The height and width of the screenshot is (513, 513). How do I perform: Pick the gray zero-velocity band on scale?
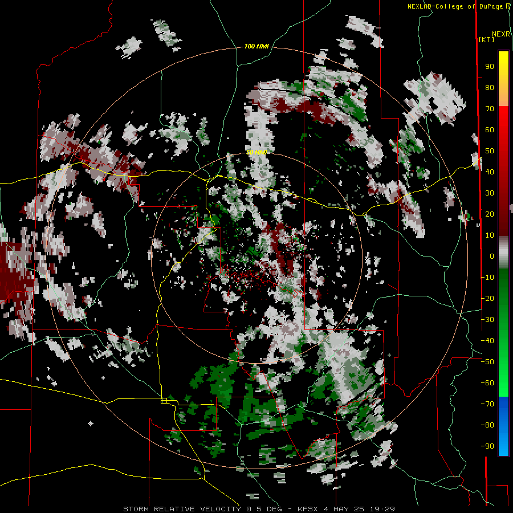[503, 253]
